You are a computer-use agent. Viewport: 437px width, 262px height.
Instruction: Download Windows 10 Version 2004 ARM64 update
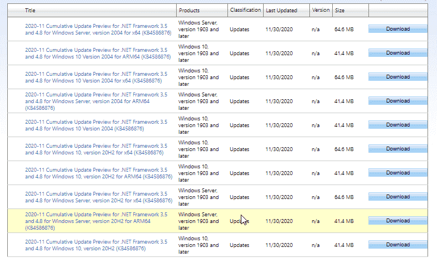(x=397, y=53)
